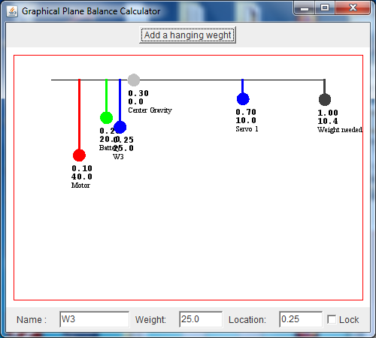This screenshot has height=338, width=376.
Task: Click the Servo 1 weight value 10.0
Action: [x=246, y=120]
